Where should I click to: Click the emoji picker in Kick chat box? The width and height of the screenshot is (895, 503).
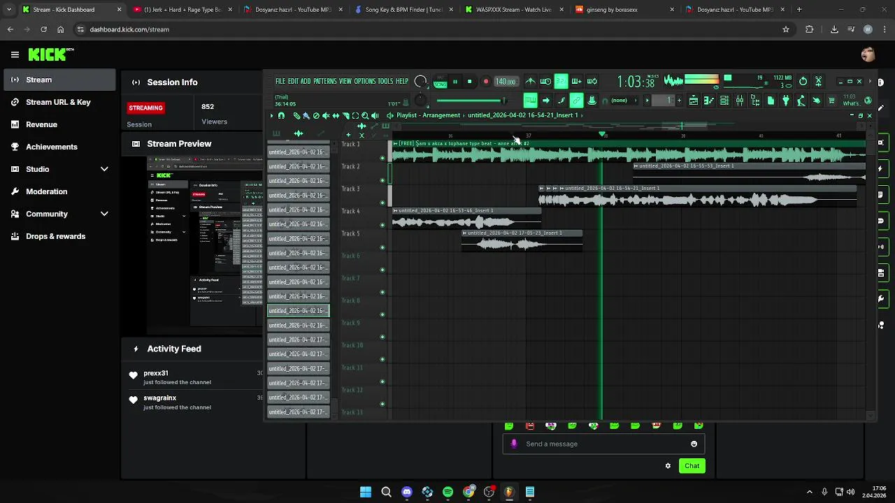[694, 444]
